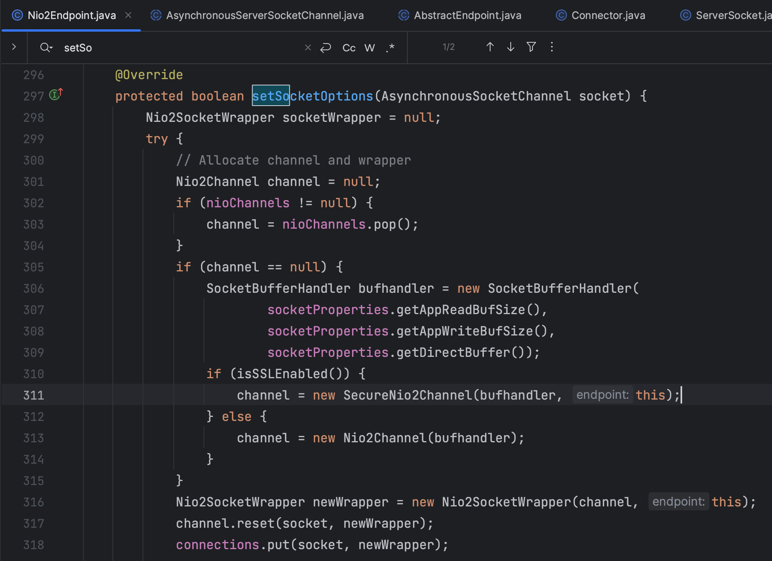The width and height of the screenshot is (772, 561).
Task: Jump to next search occurrence arrow
Action: click(x=510, y=47)
